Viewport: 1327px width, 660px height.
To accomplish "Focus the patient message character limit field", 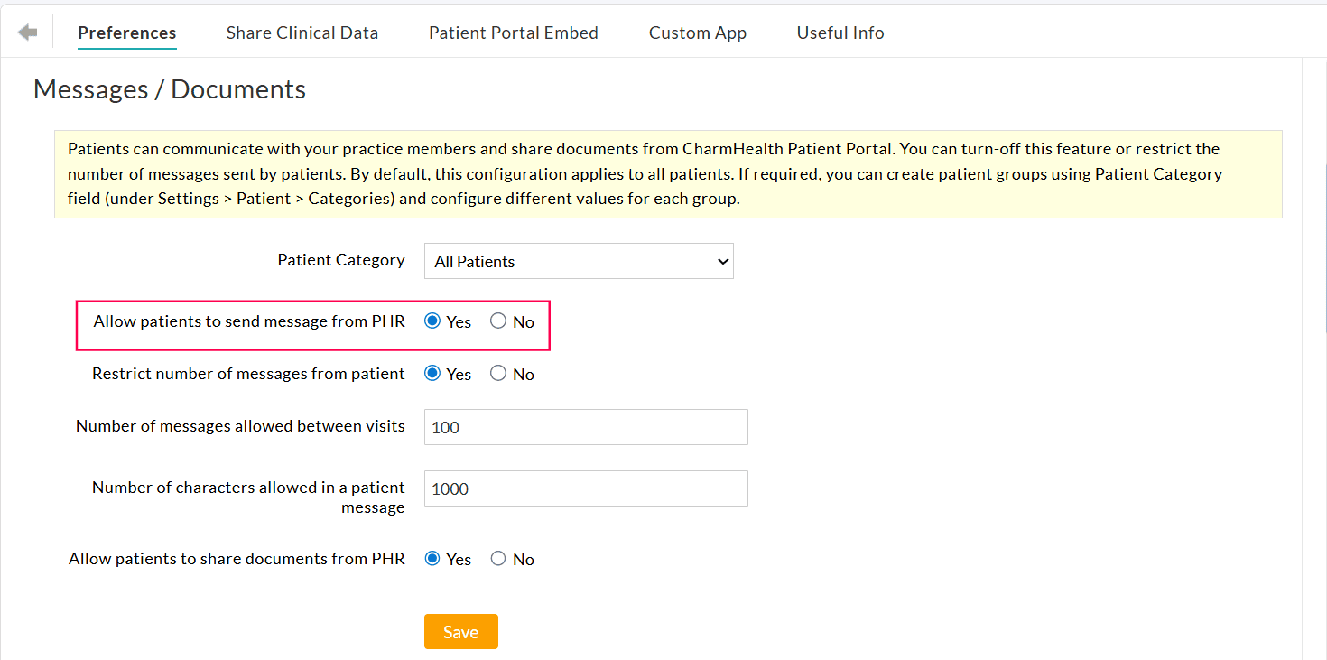I will coord(585,488).
